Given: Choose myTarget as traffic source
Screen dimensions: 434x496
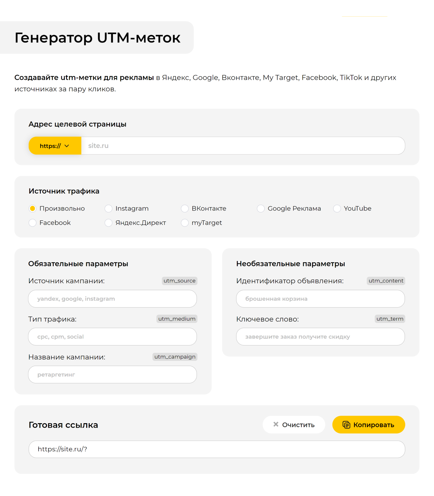Looking at the screenshot, I should [x=185, y=223].
